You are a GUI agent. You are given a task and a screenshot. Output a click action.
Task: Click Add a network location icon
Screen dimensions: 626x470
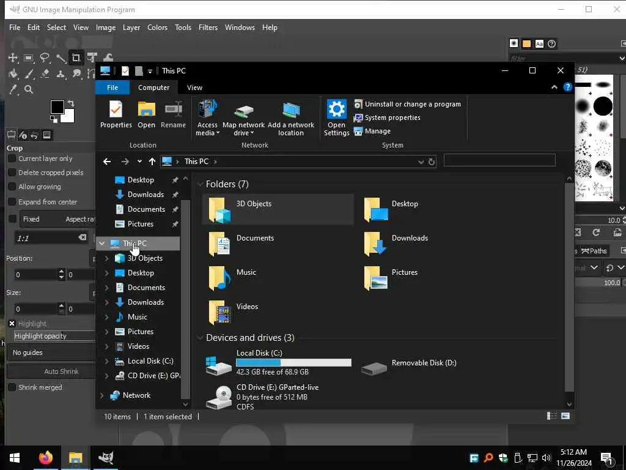291,119
